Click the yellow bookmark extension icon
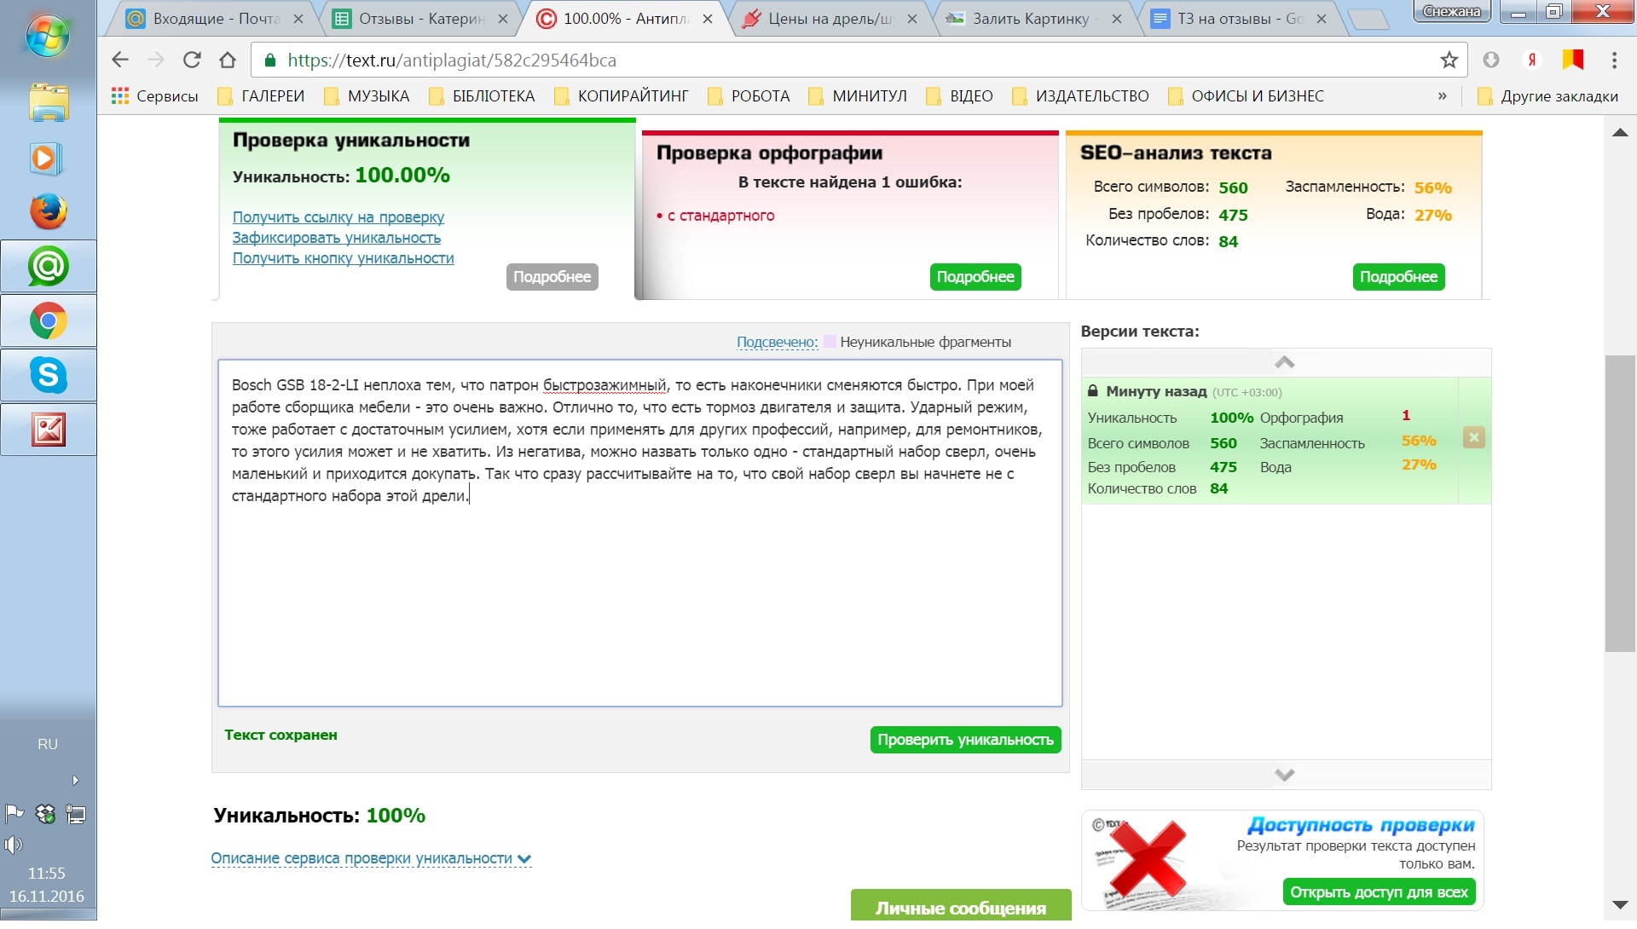Image resolution: width=1637 pixels, height=929 pixels. coord(1573,60)
